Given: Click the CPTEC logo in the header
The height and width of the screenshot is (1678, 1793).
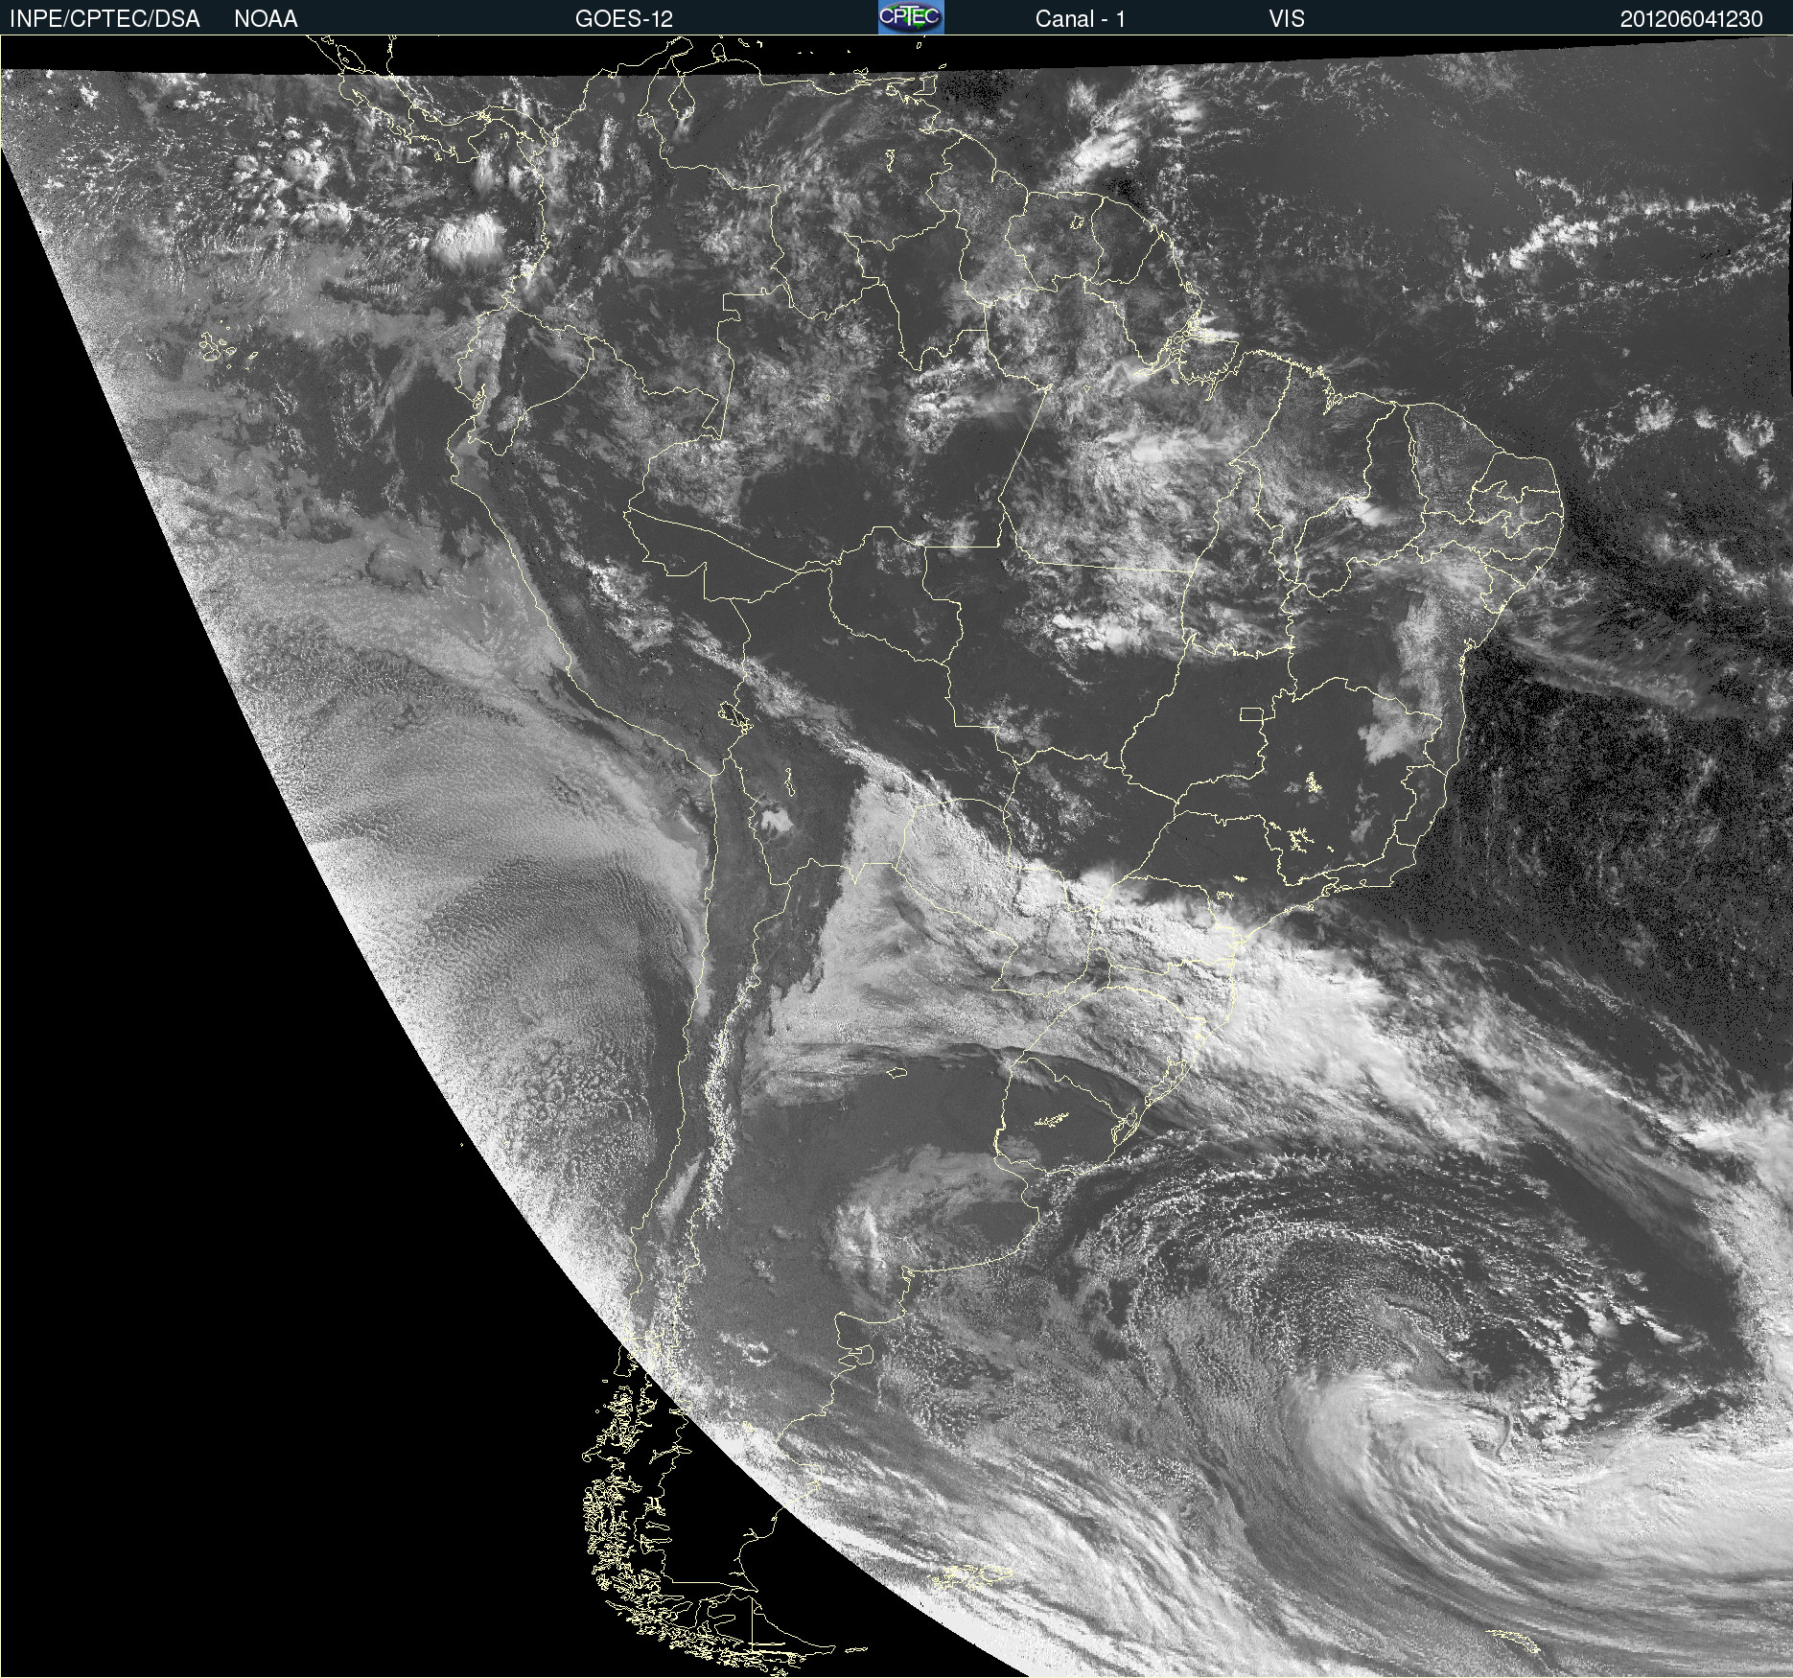Looking at the screenshot, I should tap(911, 17).
